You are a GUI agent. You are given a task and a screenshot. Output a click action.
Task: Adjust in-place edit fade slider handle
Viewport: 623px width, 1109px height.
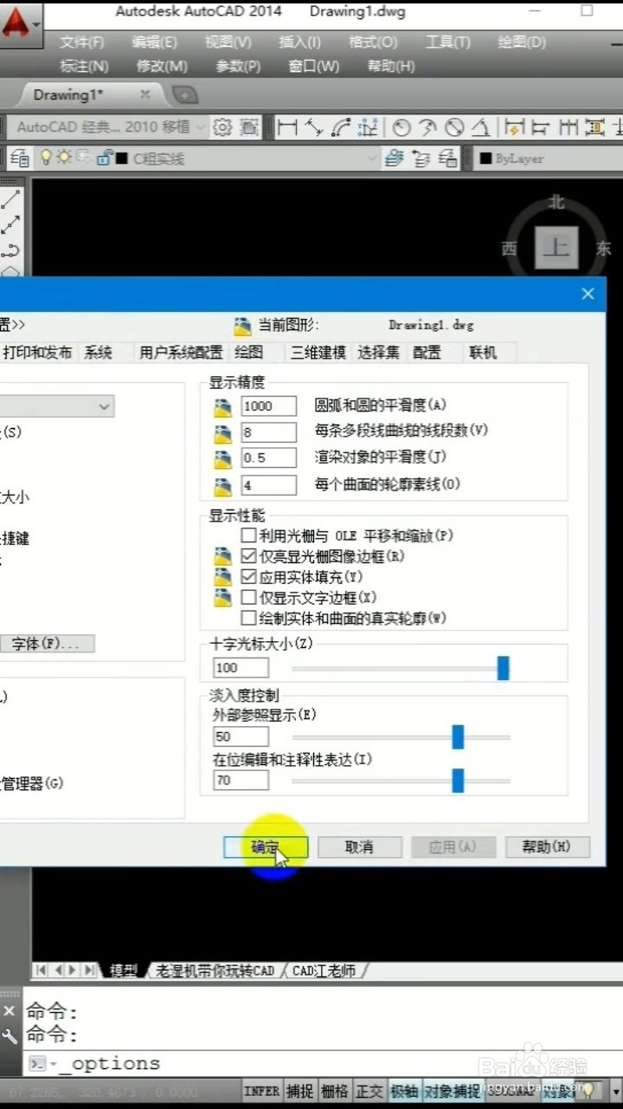(458, 781)
